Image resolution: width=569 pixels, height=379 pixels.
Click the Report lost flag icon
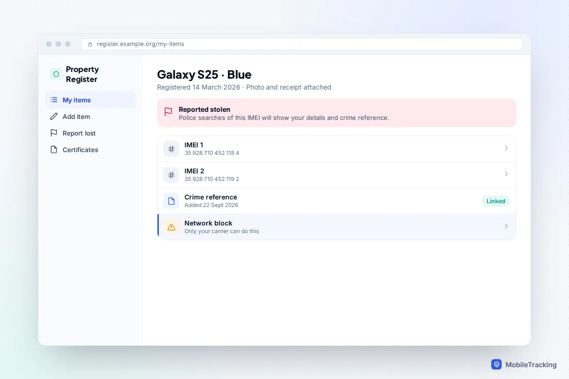[x=54, y=133]
